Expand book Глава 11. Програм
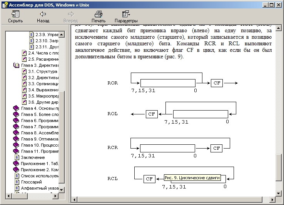This screenshot has height=205, width=284. click(x=16, y=151)
